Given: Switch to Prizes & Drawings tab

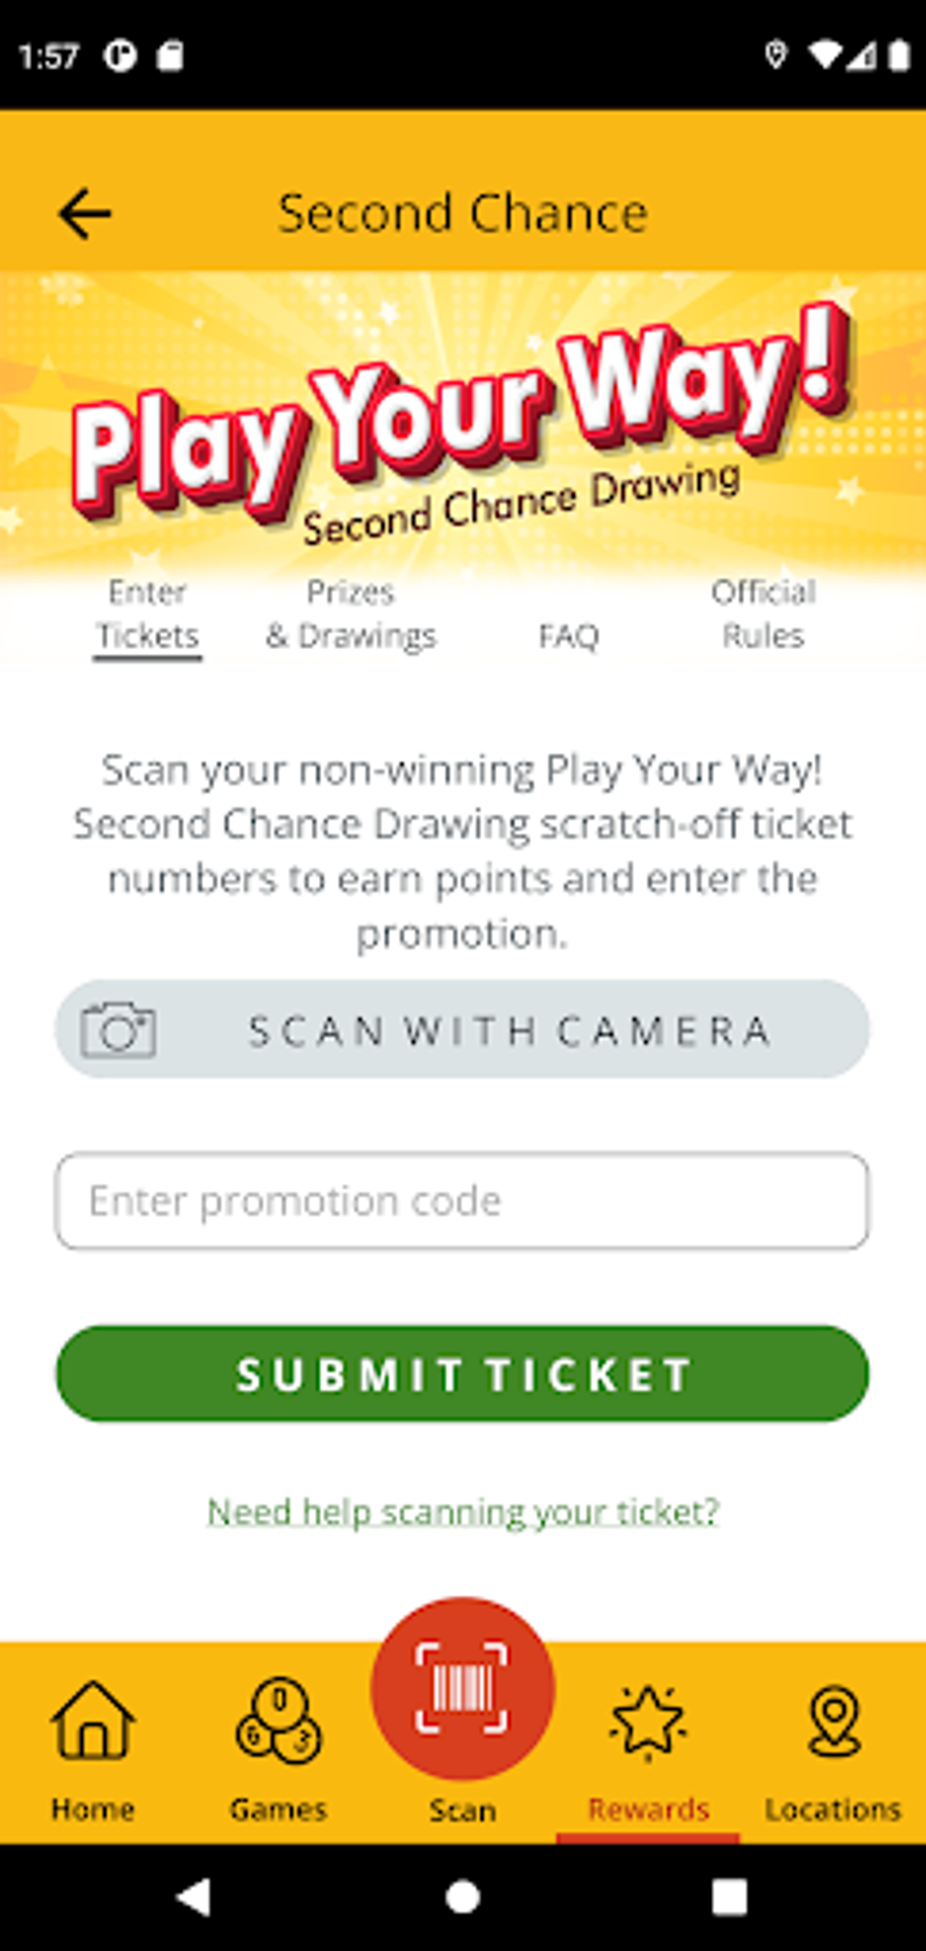Looking at the screenshot, I should click(x=350, y=615).
